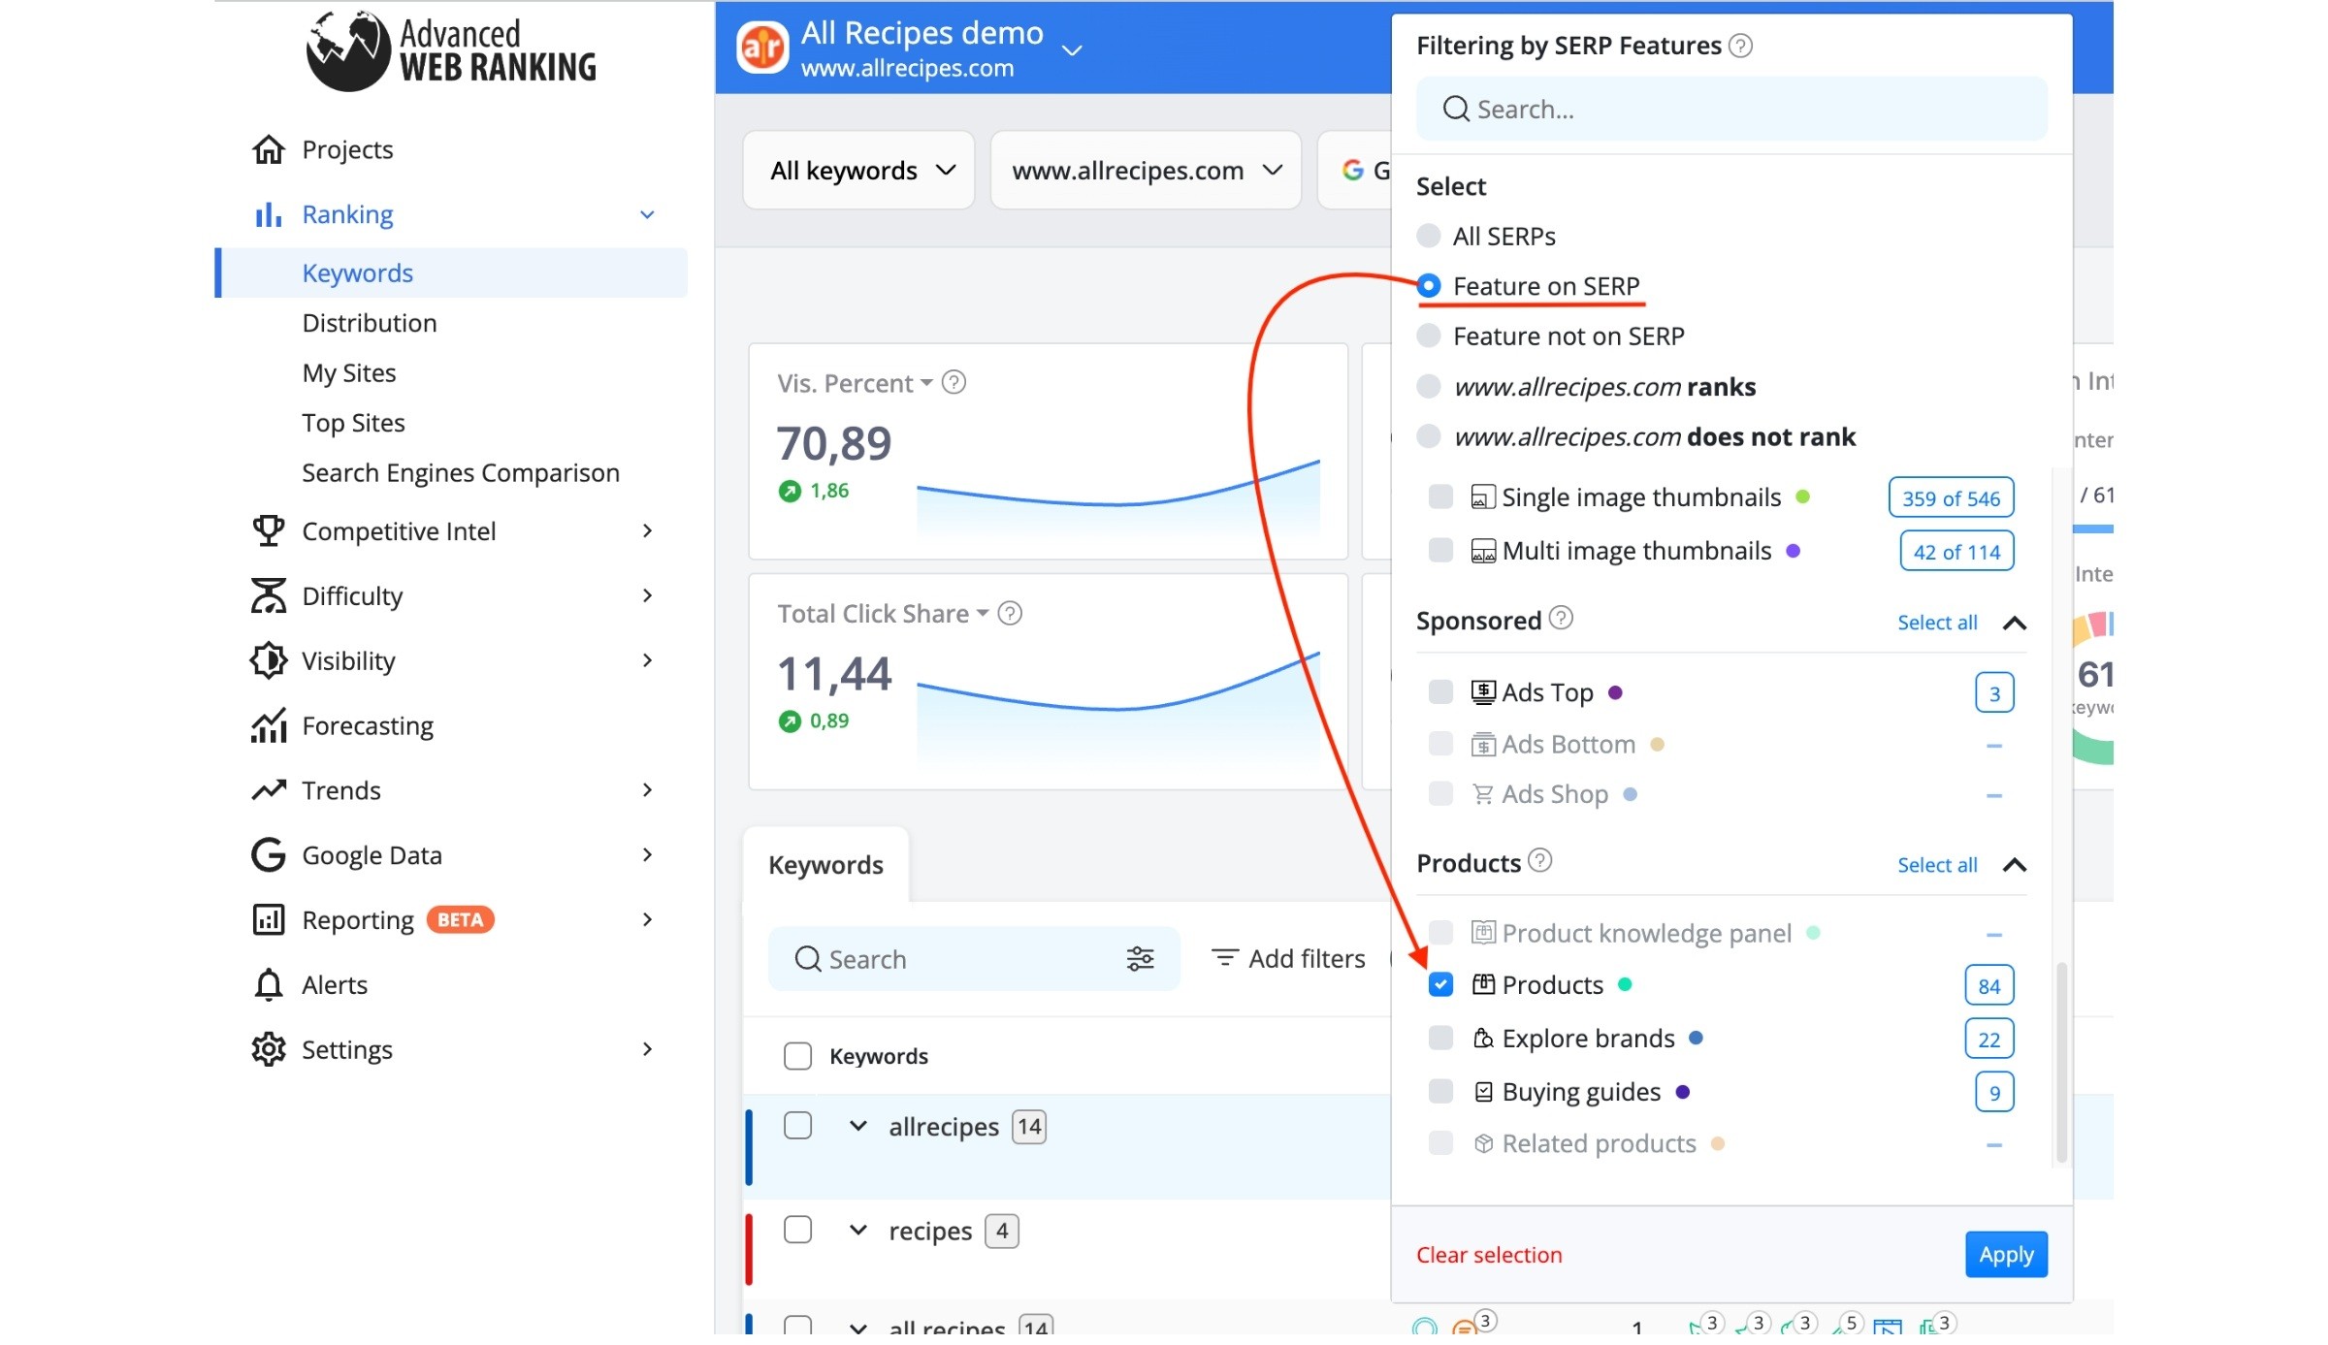The height and width of the screenshot is (1345, 2328).
Task: Open Search Engines Comparison menu item
Action: coord(461,474)
